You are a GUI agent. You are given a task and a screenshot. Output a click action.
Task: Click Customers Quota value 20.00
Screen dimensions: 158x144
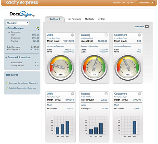click(x=139, y=52)
